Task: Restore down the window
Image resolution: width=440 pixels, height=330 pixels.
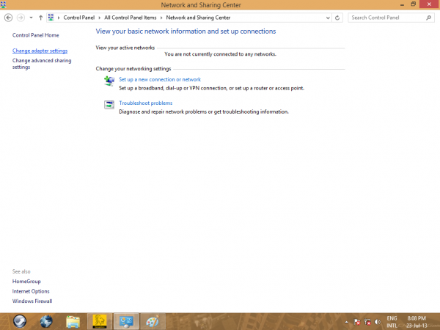Action: (x=413, y=4)
